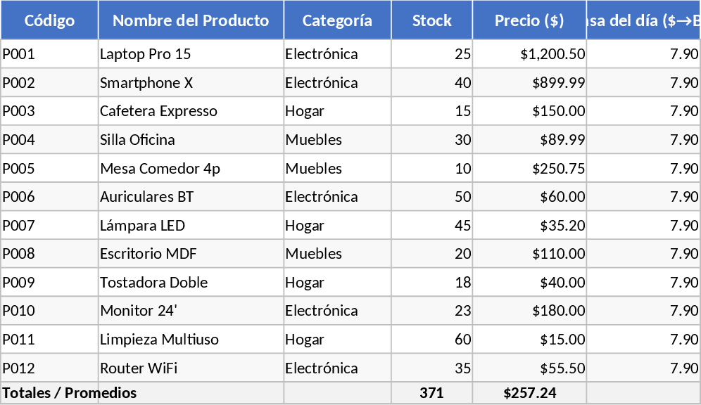The image size is (701, 405).
Task: Click the Stock column header
Action: pos(431,20)
